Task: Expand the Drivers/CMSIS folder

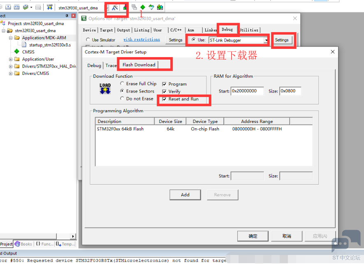Action: pos(11,74)
